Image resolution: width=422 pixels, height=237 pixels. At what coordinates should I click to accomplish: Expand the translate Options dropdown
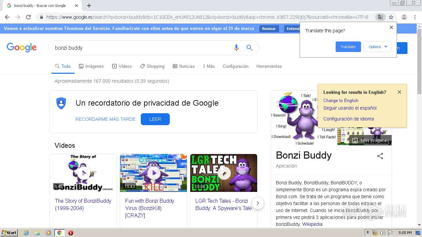(x=377, y=47)
